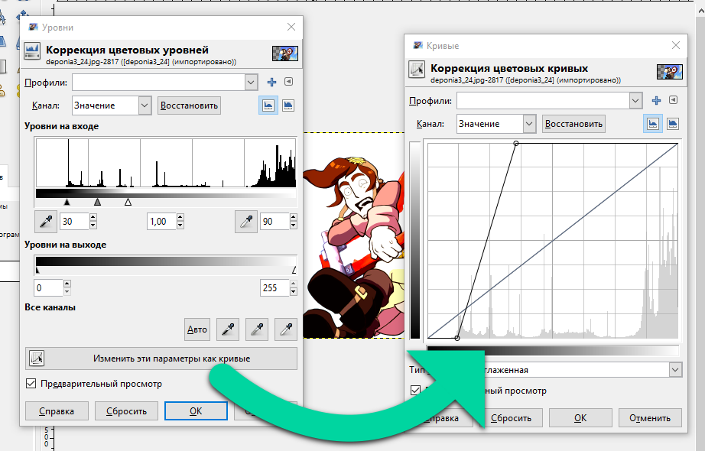Click the add-profile plus icon in the Curves dialog
This screenshot has height=451, width=705.
(655, 100)
